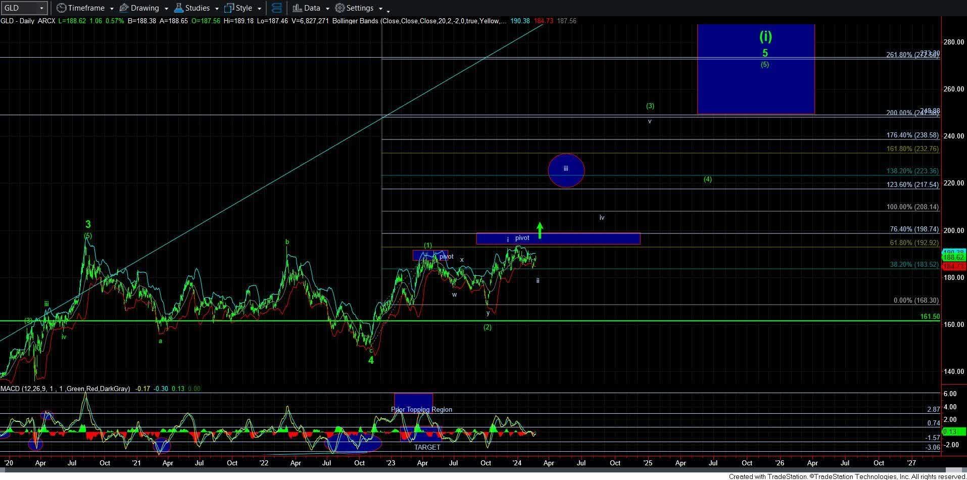Open the toolbar overflow options arrow
The image size is (967, 480).
click(x=388, y=10)
